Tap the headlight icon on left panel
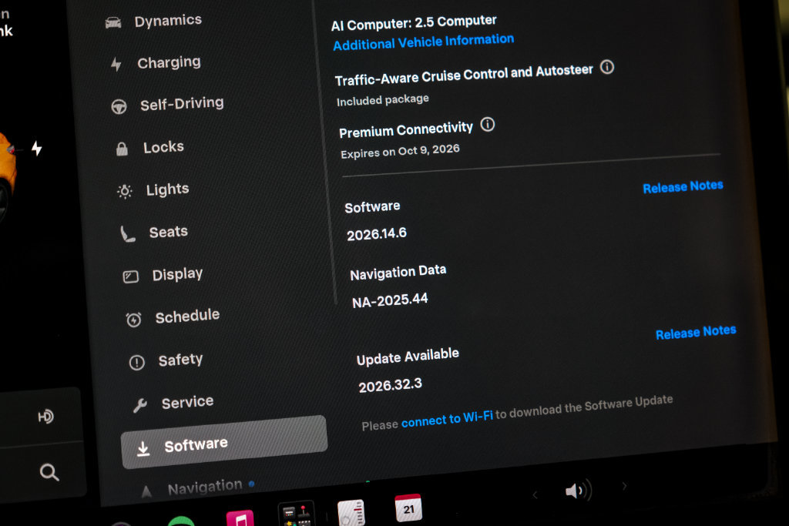 point(45,417)
